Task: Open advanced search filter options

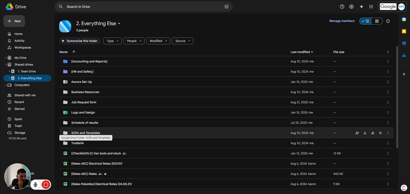Action: click(x=227, y=7)
